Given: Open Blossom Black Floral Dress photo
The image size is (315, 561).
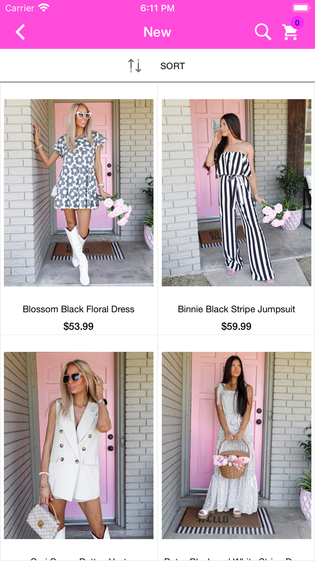Looking at the screenshot, I should point(79,193).
